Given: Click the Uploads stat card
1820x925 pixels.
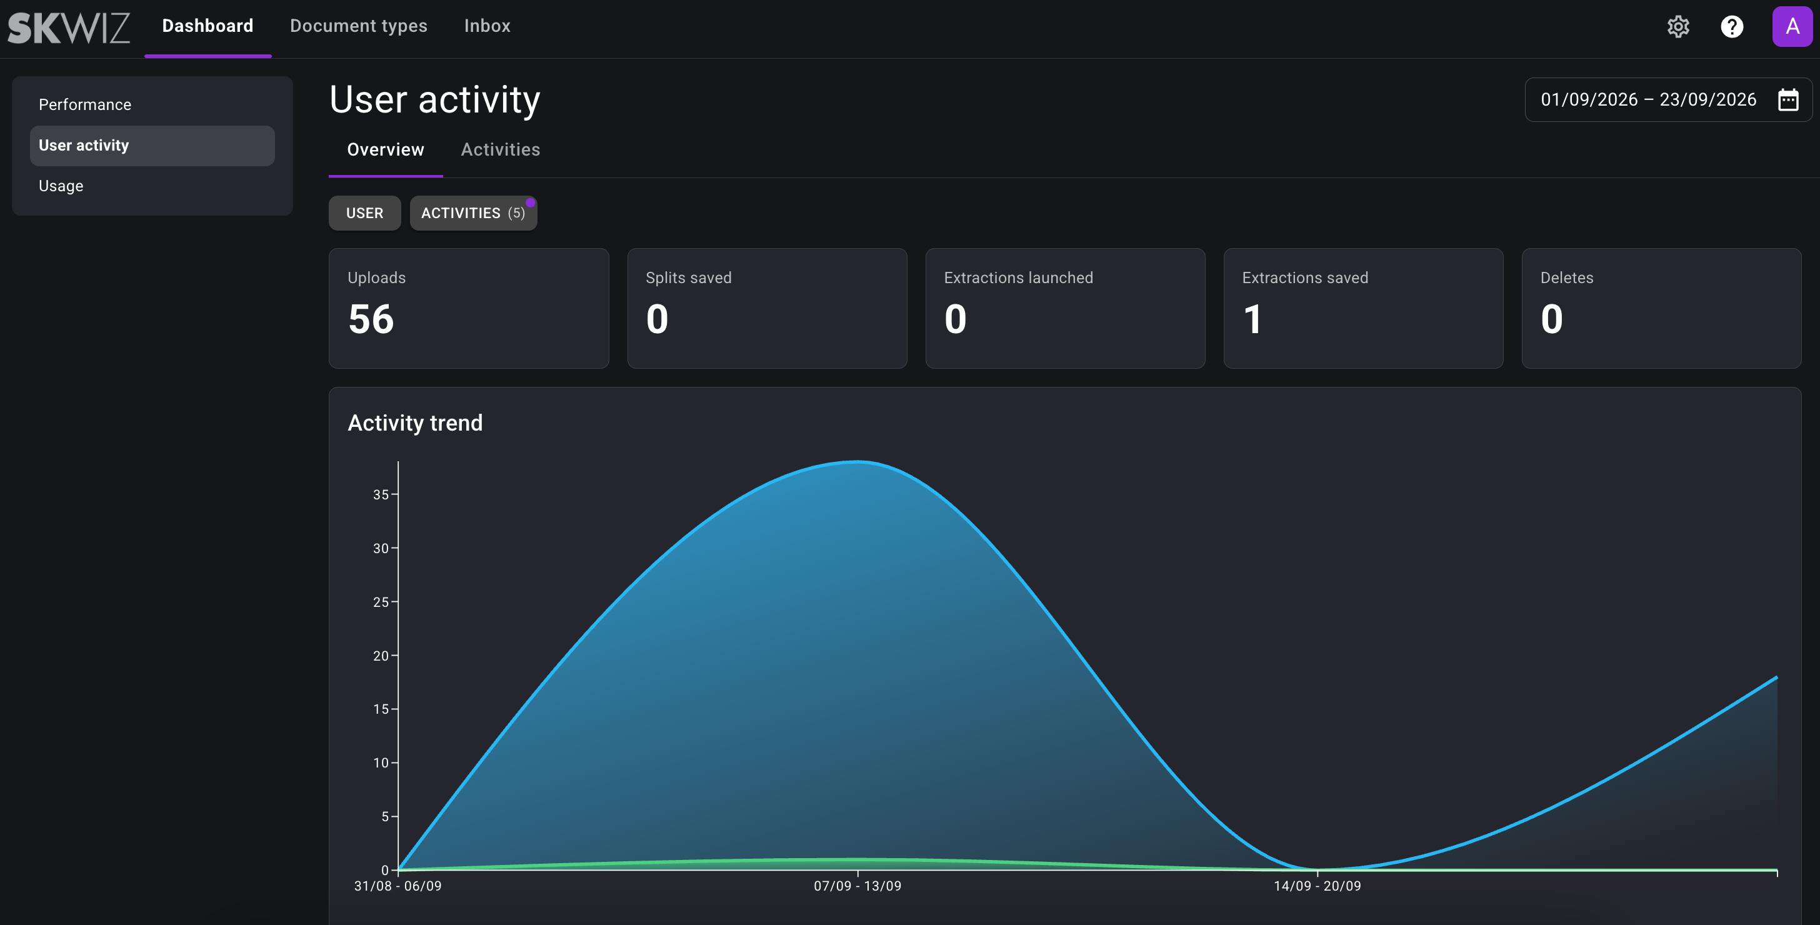Looking at the screenshot, I should (468, 308).
